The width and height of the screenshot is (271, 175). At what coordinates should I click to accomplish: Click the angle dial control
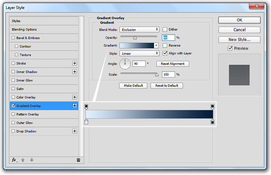[x=125, y=64]
